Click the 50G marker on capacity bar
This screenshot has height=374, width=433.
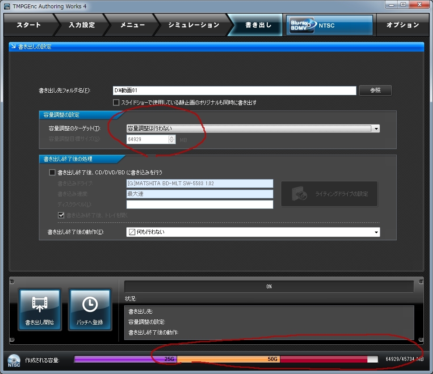point(272,359)
